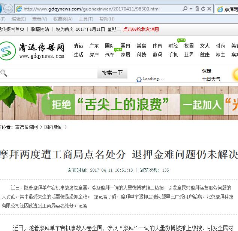238x231 pixels.
Task: Open the address bar dropdown arrow
Action: 191,9
